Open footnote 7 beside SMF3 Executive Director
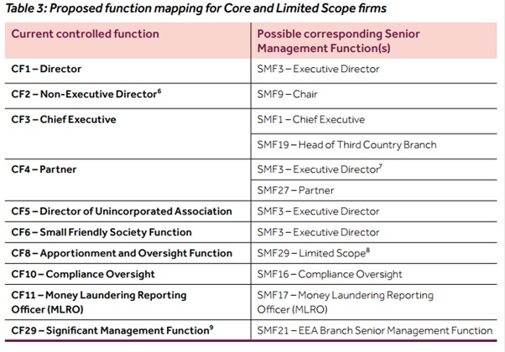505x352 pixels. click(383, 166)
